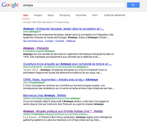
Task: Click the fr.wikipedia.org/wiki/Amesys URL text
Action: (39, 51)
